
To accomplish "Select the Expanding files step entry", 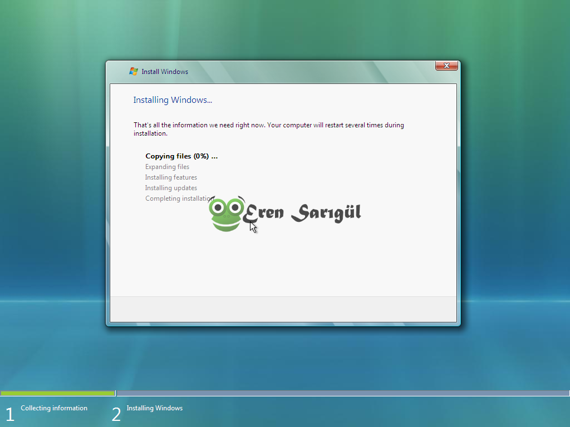I will 167,167.
